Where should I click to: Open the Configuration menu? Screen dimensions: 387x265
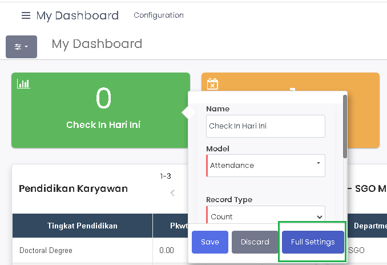159,15
